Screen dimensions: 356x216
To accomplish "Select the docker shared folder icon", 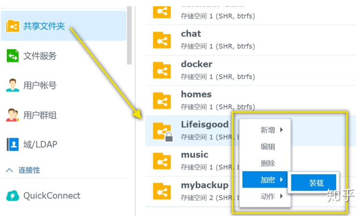I will coord(162,70).
